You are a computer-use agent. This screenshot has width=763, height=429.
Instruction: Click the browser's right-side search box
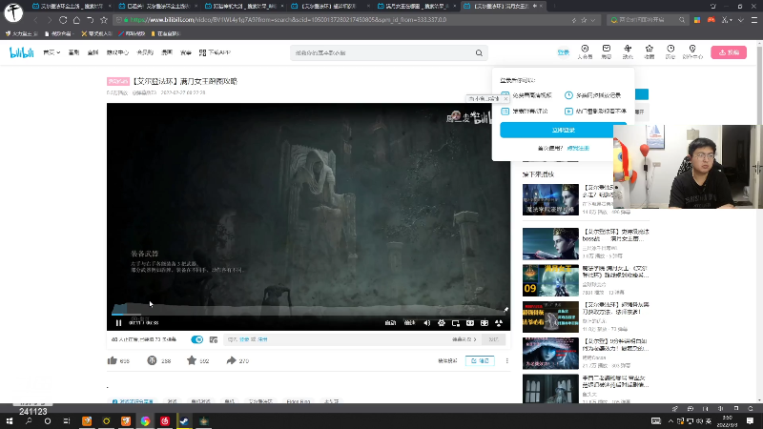648,20
